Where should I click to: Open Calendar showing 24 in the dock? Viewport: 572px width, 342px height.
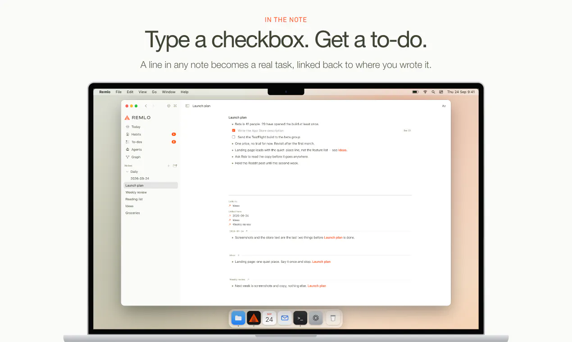269,318
